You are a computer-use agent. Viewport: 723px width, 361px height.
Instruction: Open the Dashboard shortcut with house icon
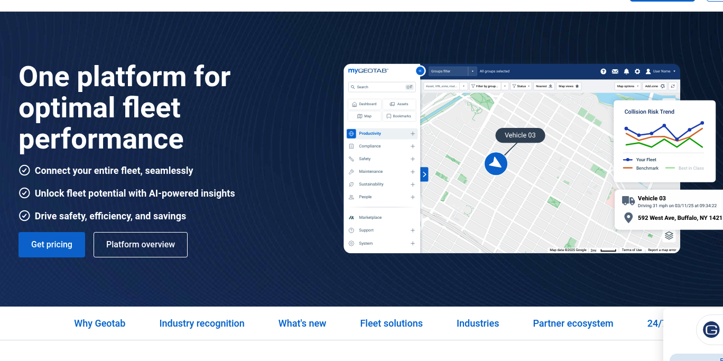364,104
